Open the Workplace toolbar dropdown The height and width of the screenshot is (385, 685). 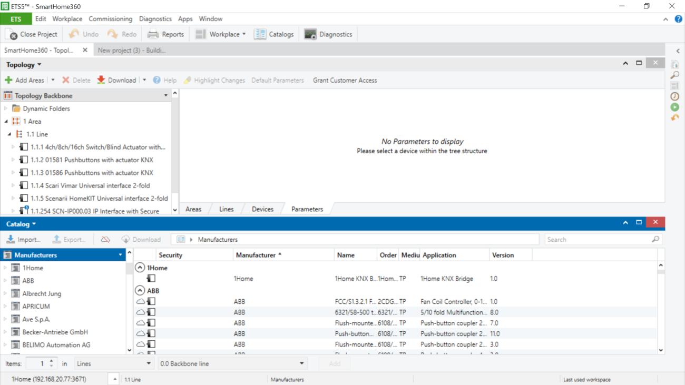pyautogui.click(x=221, y=34)
